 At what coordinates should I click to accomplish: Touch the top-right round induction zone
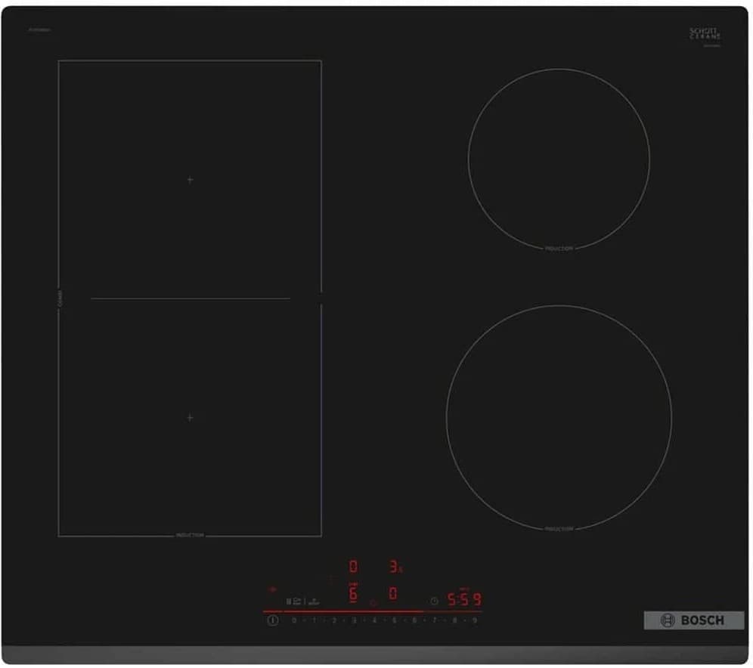558,159
